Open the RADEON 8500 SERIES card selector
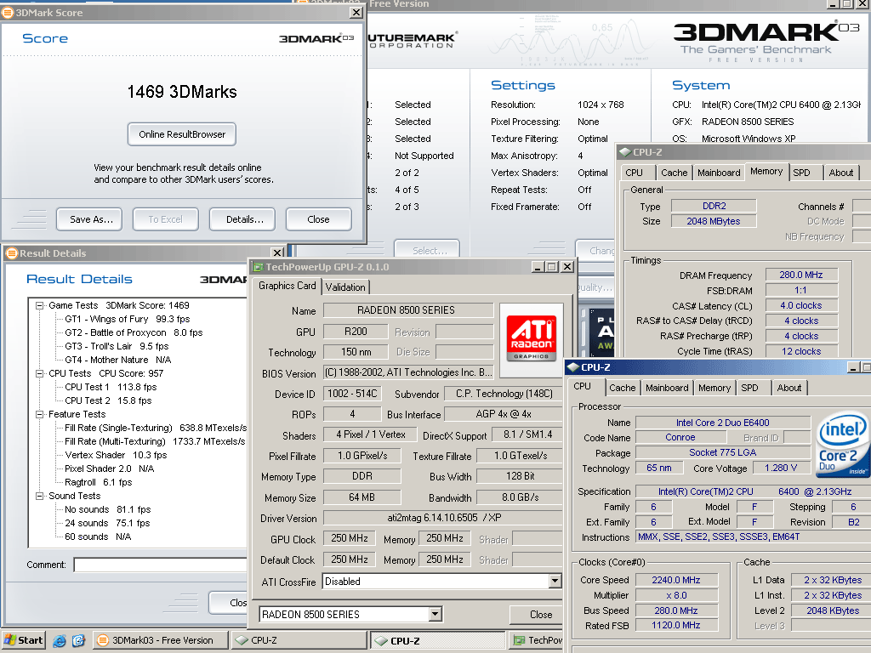 coord(435,614)
